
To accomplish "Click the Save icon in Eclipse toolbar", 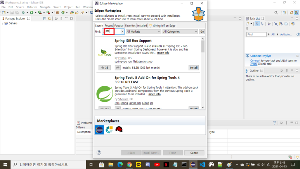I will [12, 13].
